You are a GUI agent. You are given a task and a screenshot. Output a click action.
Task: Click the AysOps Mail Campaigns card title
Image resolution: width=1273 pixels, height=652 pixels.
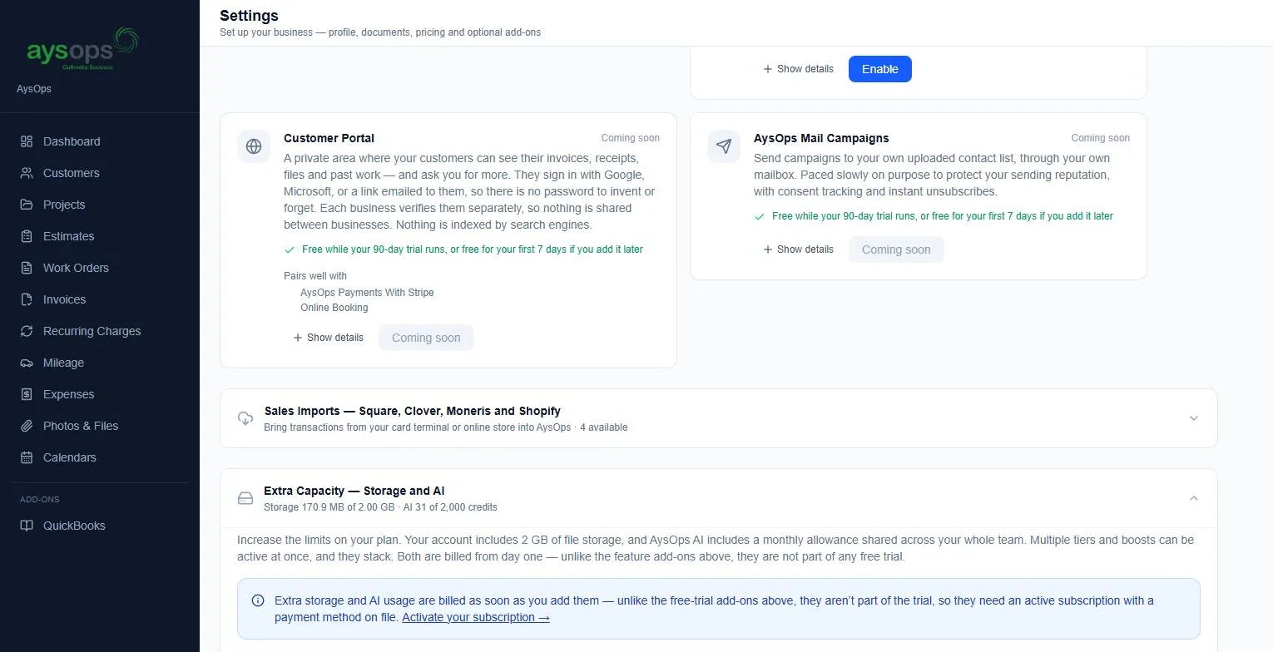pyautogui.click(x=821, y=138)
